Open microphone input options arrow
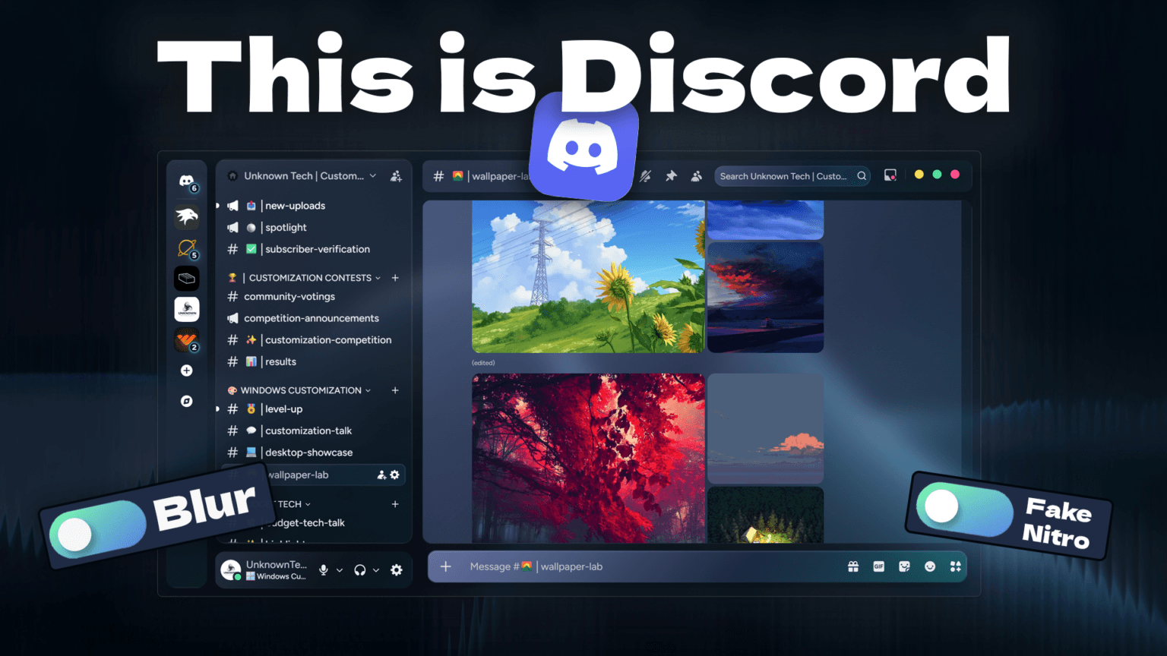1167x656 pixels. click(x=340, y=570)
